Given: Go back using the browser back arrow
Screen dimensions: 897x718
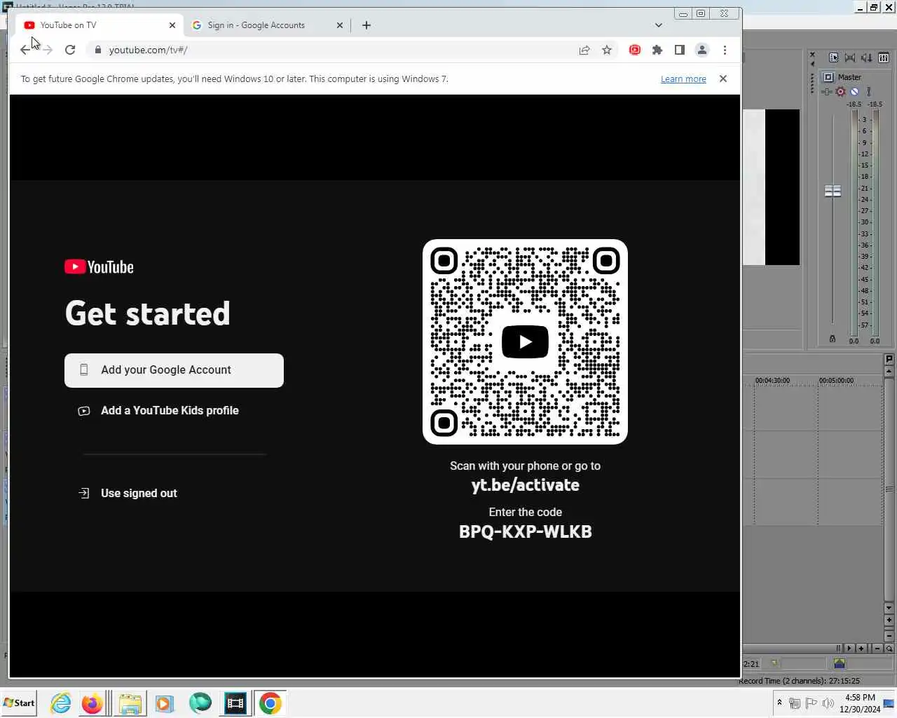Looking at the screenshot, I should tap(25, 50).
